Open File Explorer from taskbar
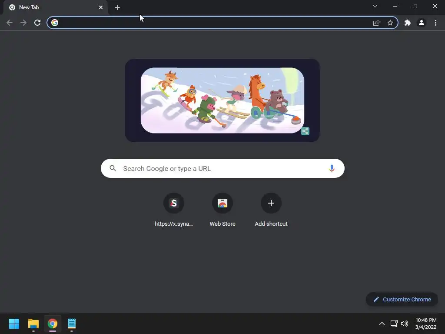Viewport: 445px width, 334px height. point(33,324)
